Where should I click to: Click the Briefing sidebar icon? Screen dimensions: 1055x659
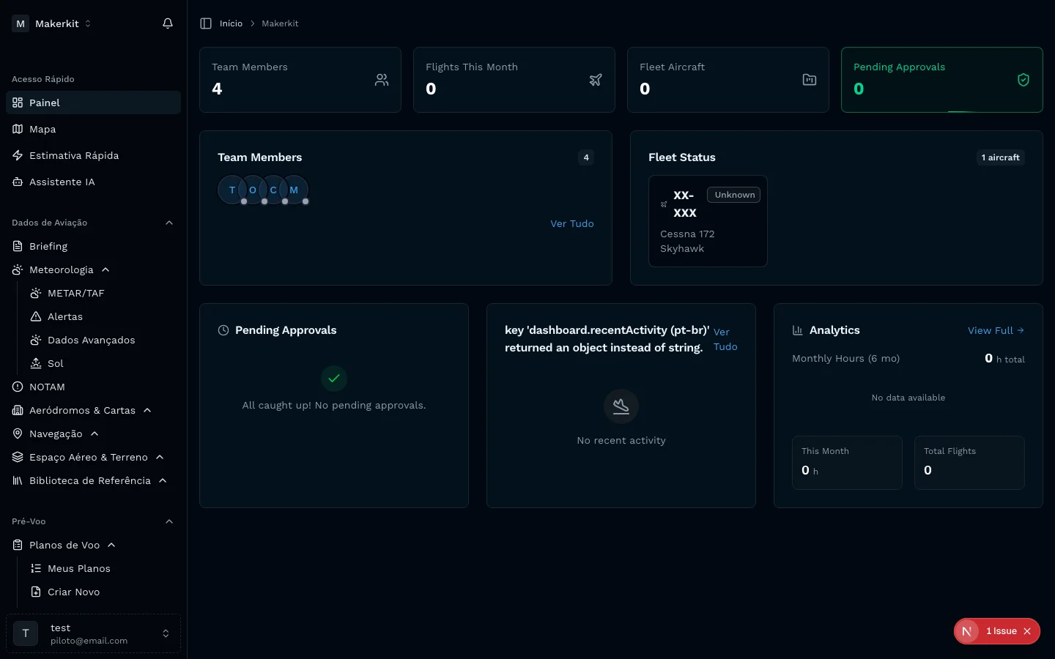(x=18, y=246)
